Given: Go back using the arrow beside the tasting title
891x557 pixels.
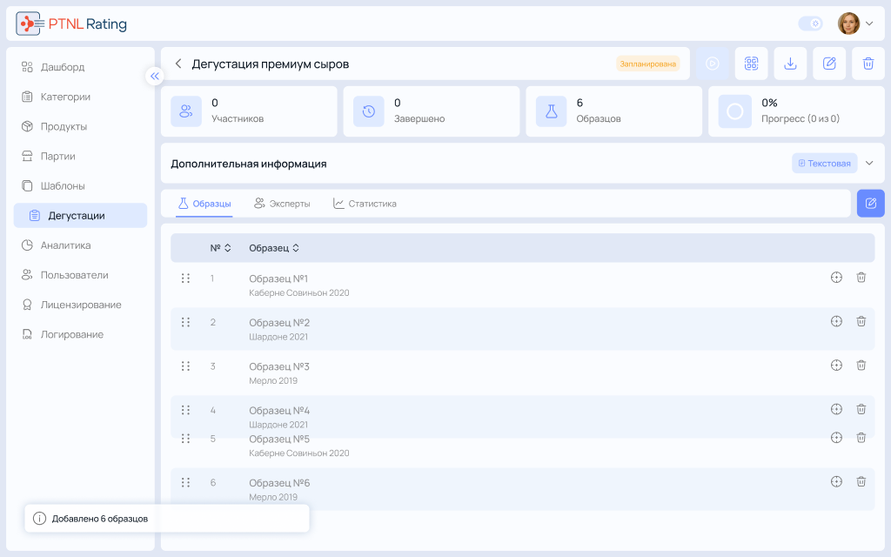Looking at the screenshot, I should (x=178, y=64).
